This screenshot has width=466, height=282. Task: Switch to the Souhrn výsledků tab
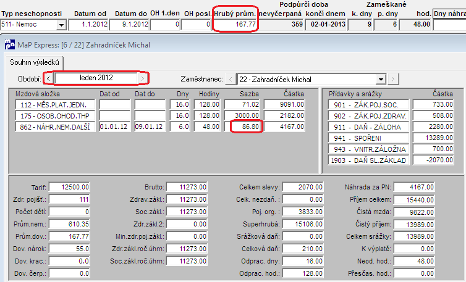click(x=35, y=62)
